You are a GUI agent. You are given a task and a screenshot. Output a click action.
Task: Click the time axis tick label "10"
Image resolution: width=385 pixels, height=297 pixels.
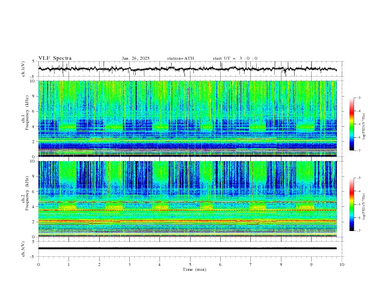(x=342, y=264)
